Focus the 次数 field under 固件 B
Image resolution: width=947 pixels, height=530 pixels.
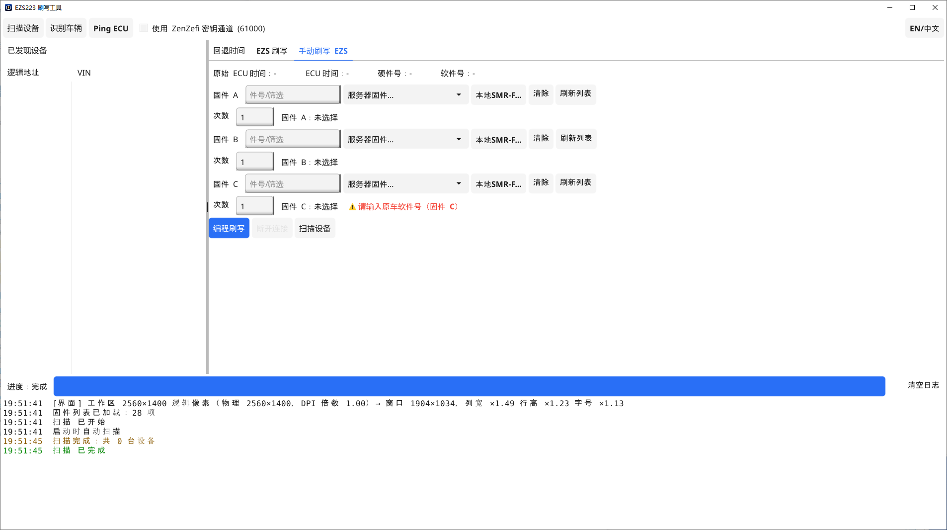click(255, 162)
